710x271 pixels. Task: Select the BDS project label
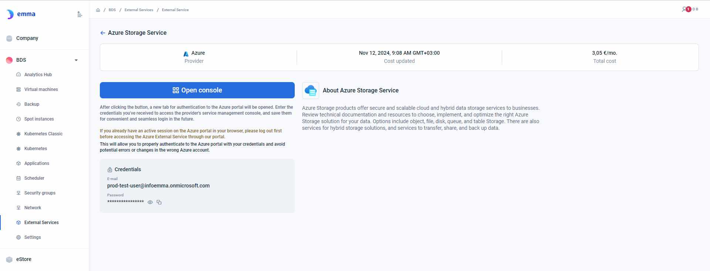21,60
